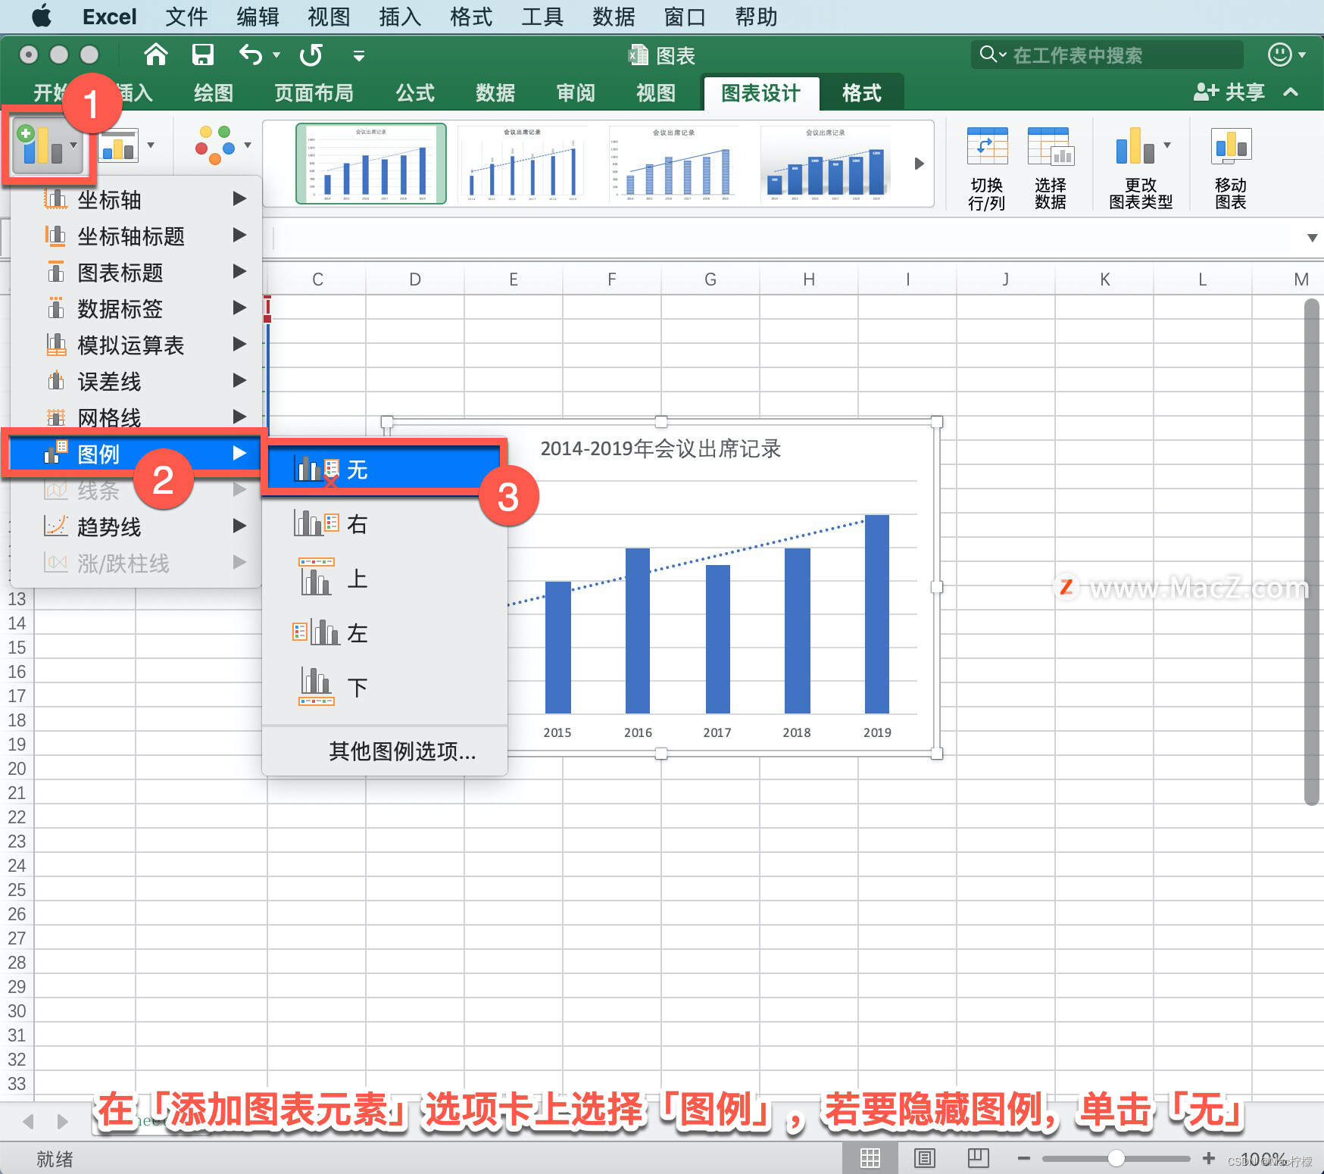The image size is (1324, 1174).
Task: Open the 趋势线 submenu
Action: pyautogui.click(x=136, y=527)
